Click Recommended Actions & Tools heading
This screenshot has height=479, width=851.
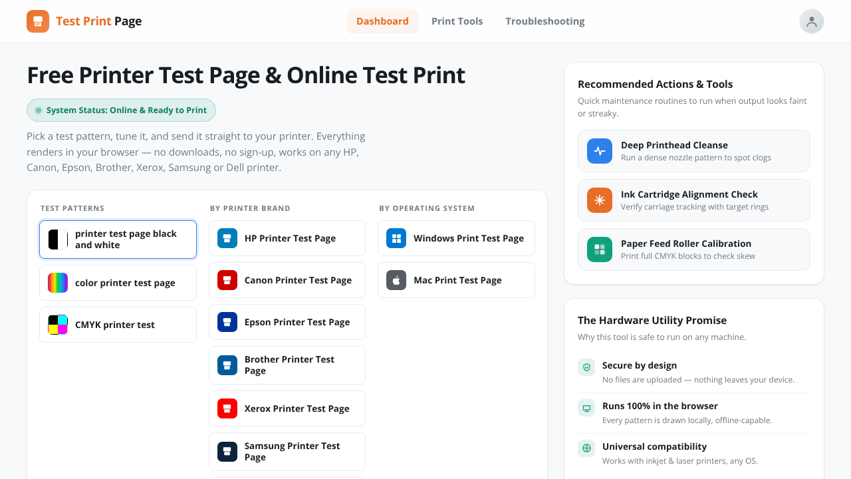tap(656, 84)
